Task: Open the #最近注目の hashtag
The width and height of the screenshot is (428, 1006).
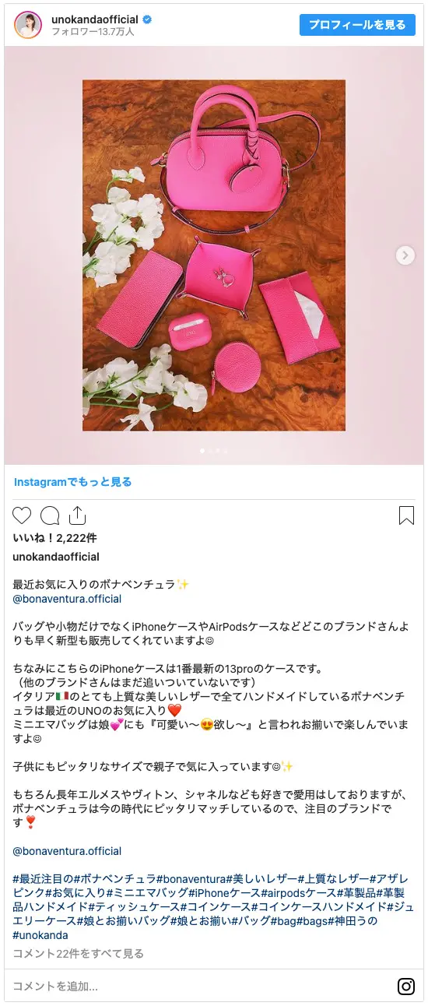Action: pos(44,878)
